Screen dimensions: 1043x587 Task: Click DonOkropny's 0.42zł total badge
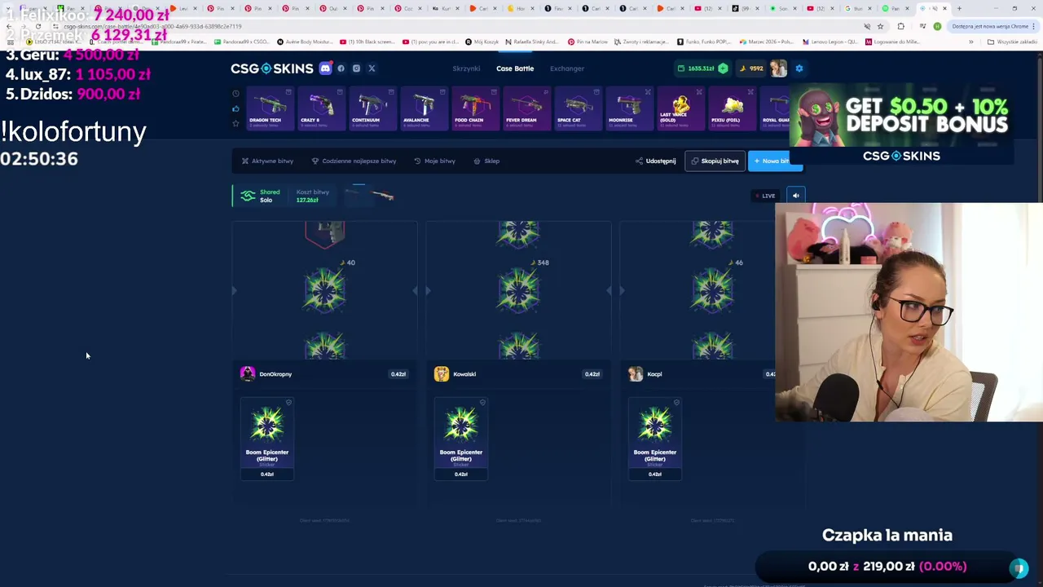[x=398, y=374]
